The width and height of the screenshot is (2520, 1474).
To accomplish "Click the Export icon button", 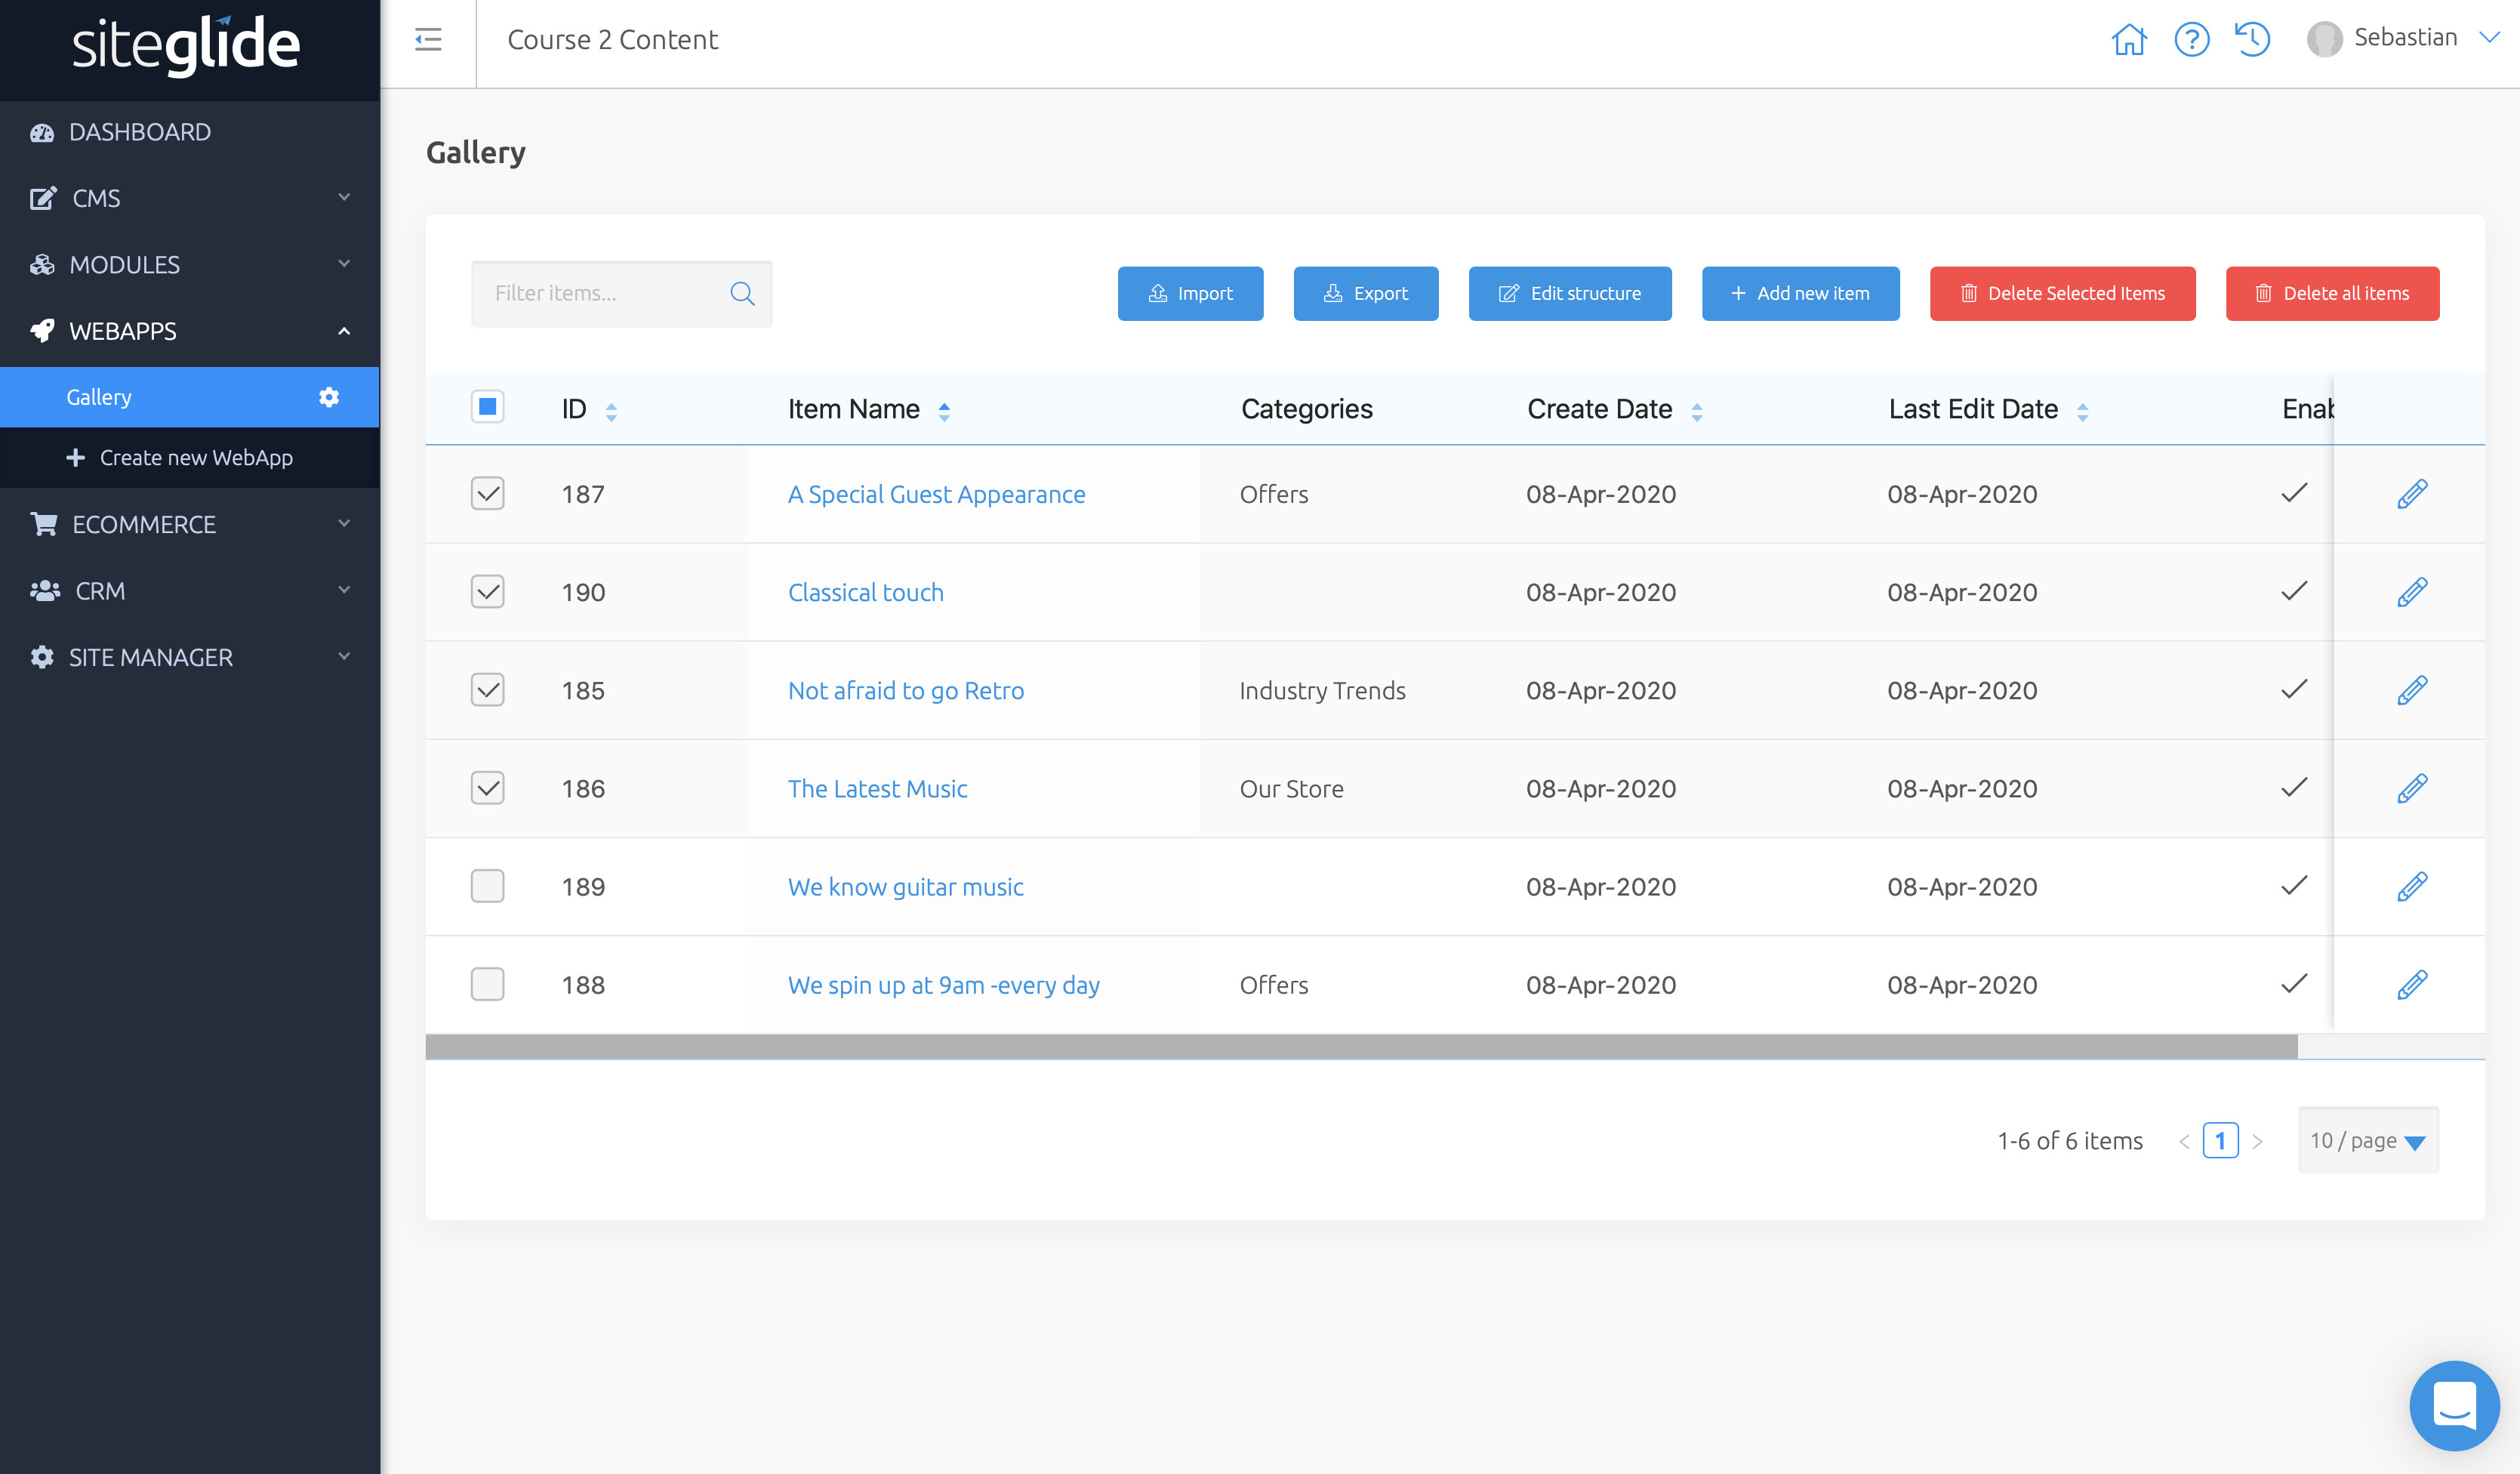I will 1368,293.
